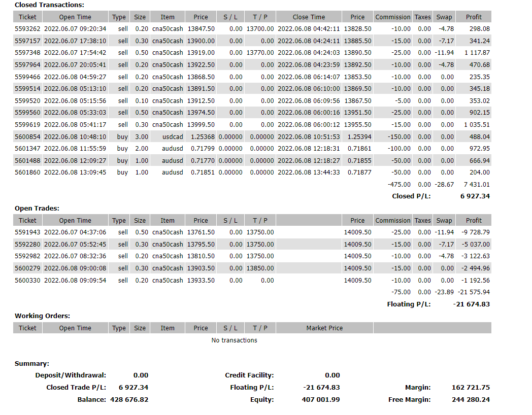532x415 pixels.
Task: Click the "No transactions" text
Action: tap(234, 340)
